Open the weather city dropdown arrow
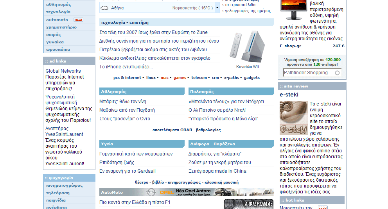Image resolution: width=388 pixels, height=209 pixels. (x=217, y=8)
